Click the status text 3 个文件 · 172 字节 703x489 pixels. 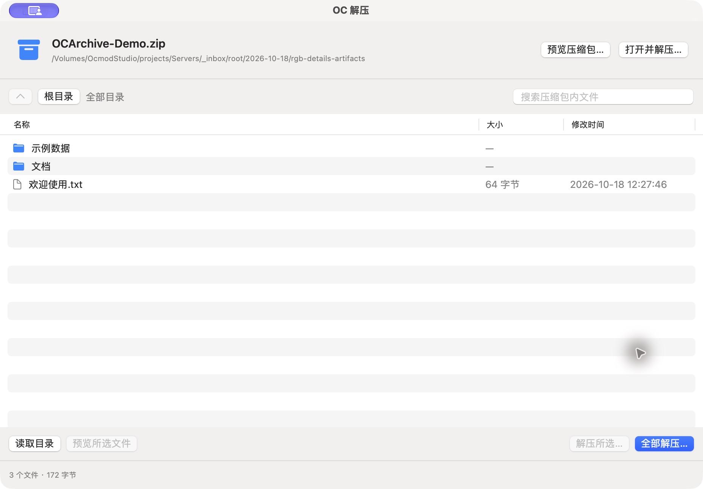tap(43, 475)
